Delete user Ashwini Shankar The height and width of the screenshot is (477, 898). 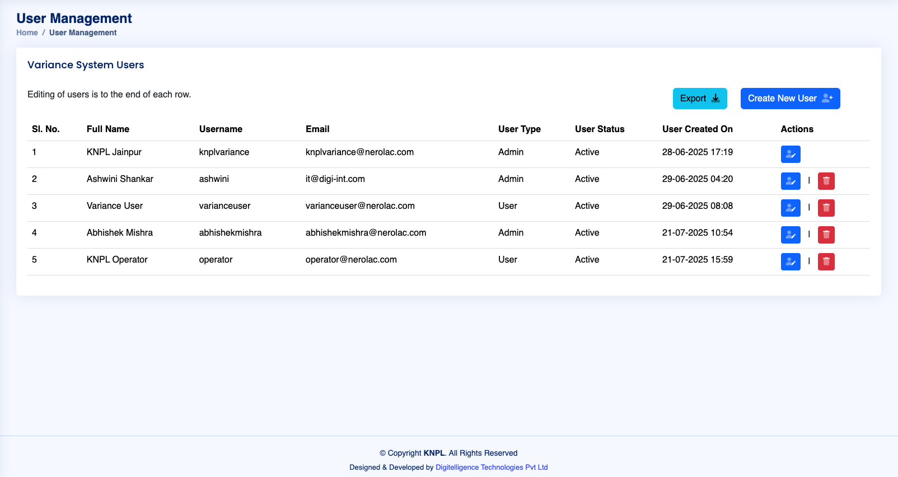(826, 181)
